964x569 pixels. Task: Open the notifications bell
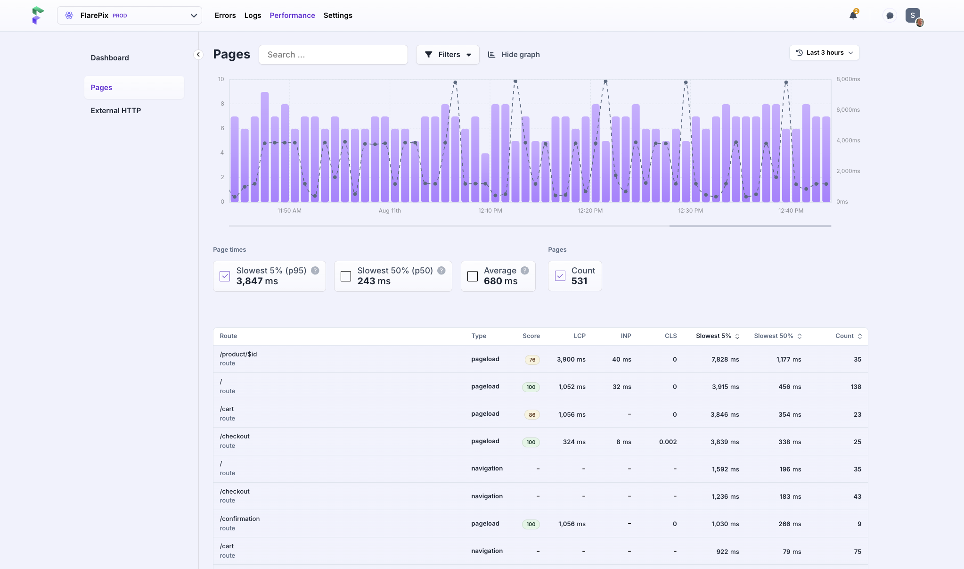(853, 16)
